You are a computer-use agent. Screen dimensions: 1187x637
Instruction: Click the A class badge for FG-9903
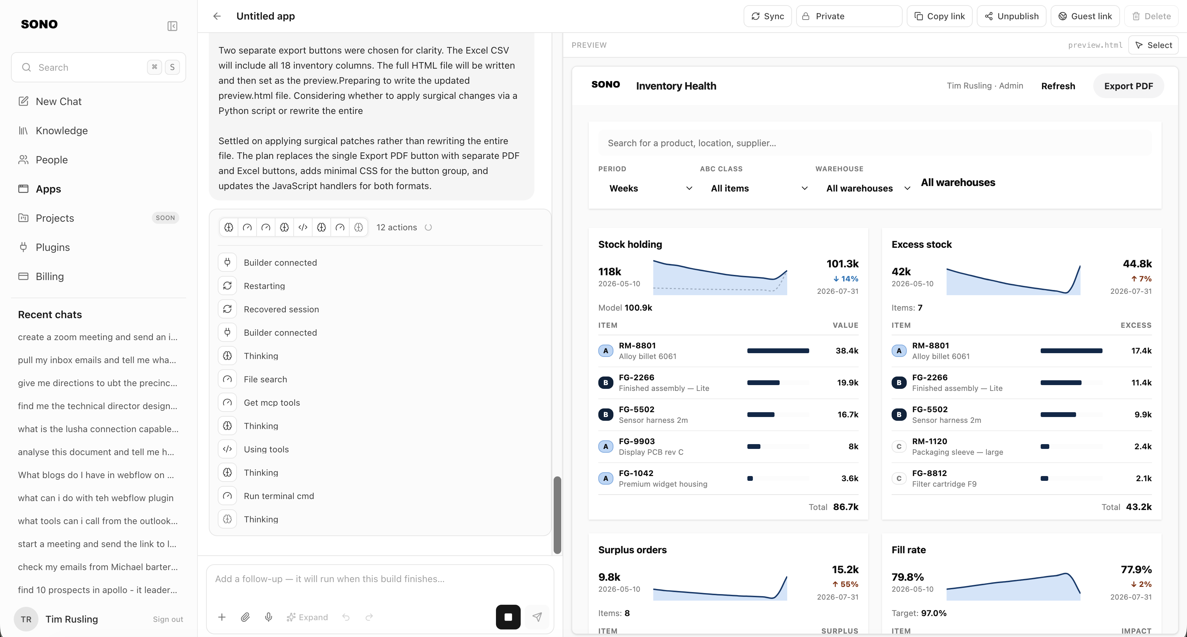pyautogui.click(x=606, y=446)
